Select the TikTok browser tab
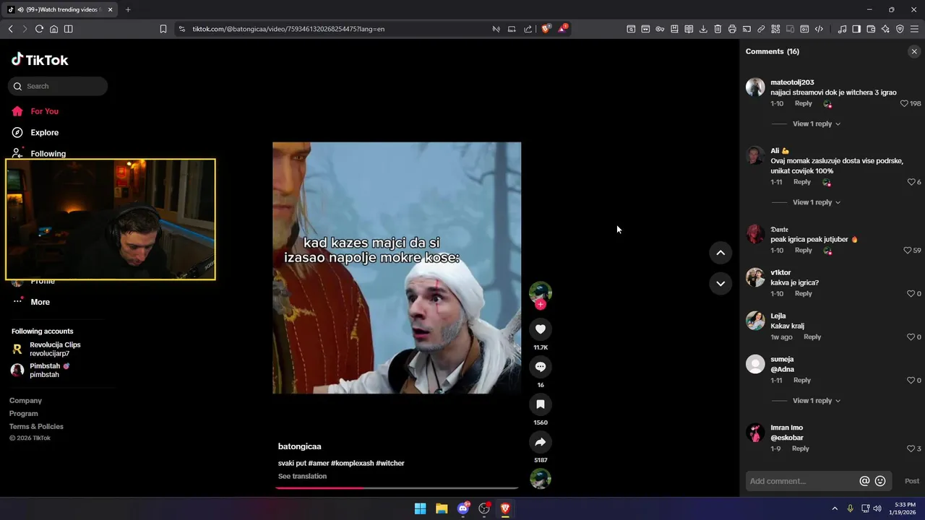 pyautogui.click(x=61, y=9)
